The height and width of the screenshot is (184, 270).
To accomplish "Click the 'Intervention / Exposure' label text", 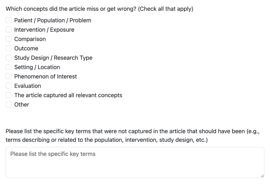I will click(x=44, y=30).
